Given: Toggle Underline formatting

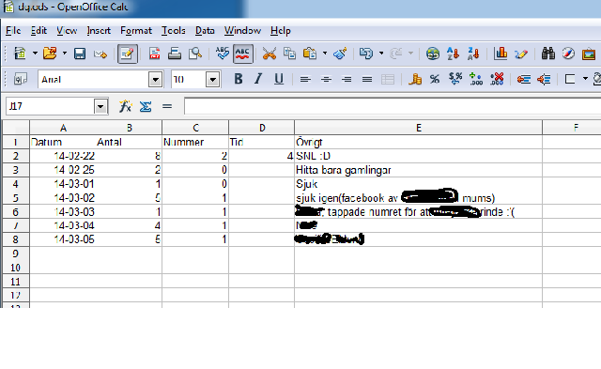Looking at the screenshot, I should pos(279,79).
